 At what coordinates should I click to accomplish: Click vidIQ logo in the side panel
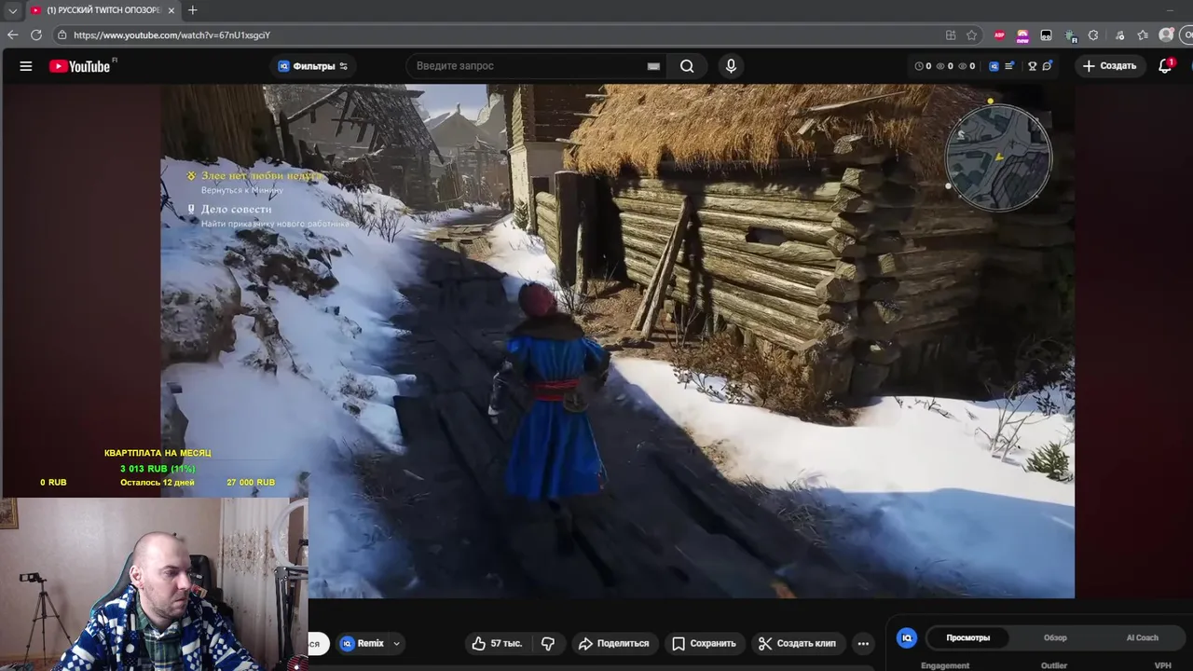(x=907, y=637)
